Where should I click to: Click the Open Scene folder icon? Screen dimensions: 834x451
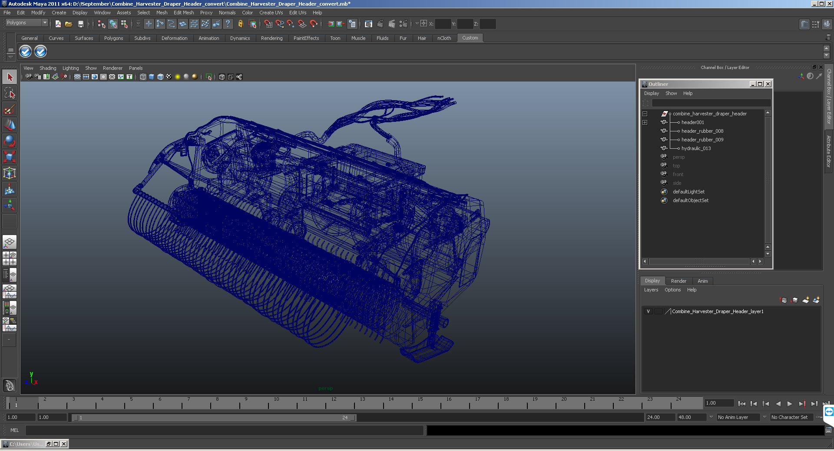click(x=69, y=24)
